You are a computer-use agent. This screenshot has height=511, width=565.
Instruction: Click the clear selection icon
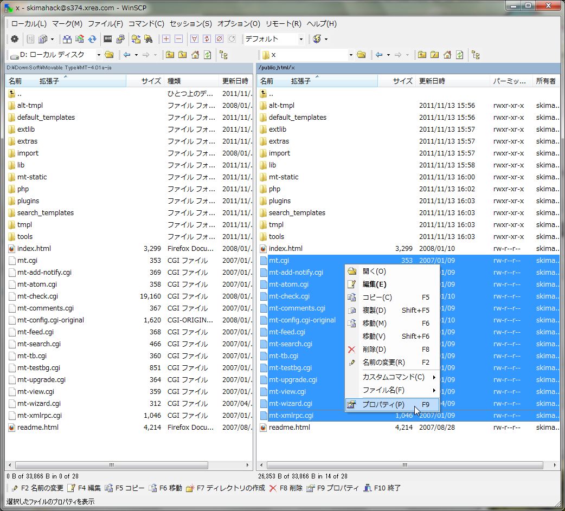[x=220, y=39]
